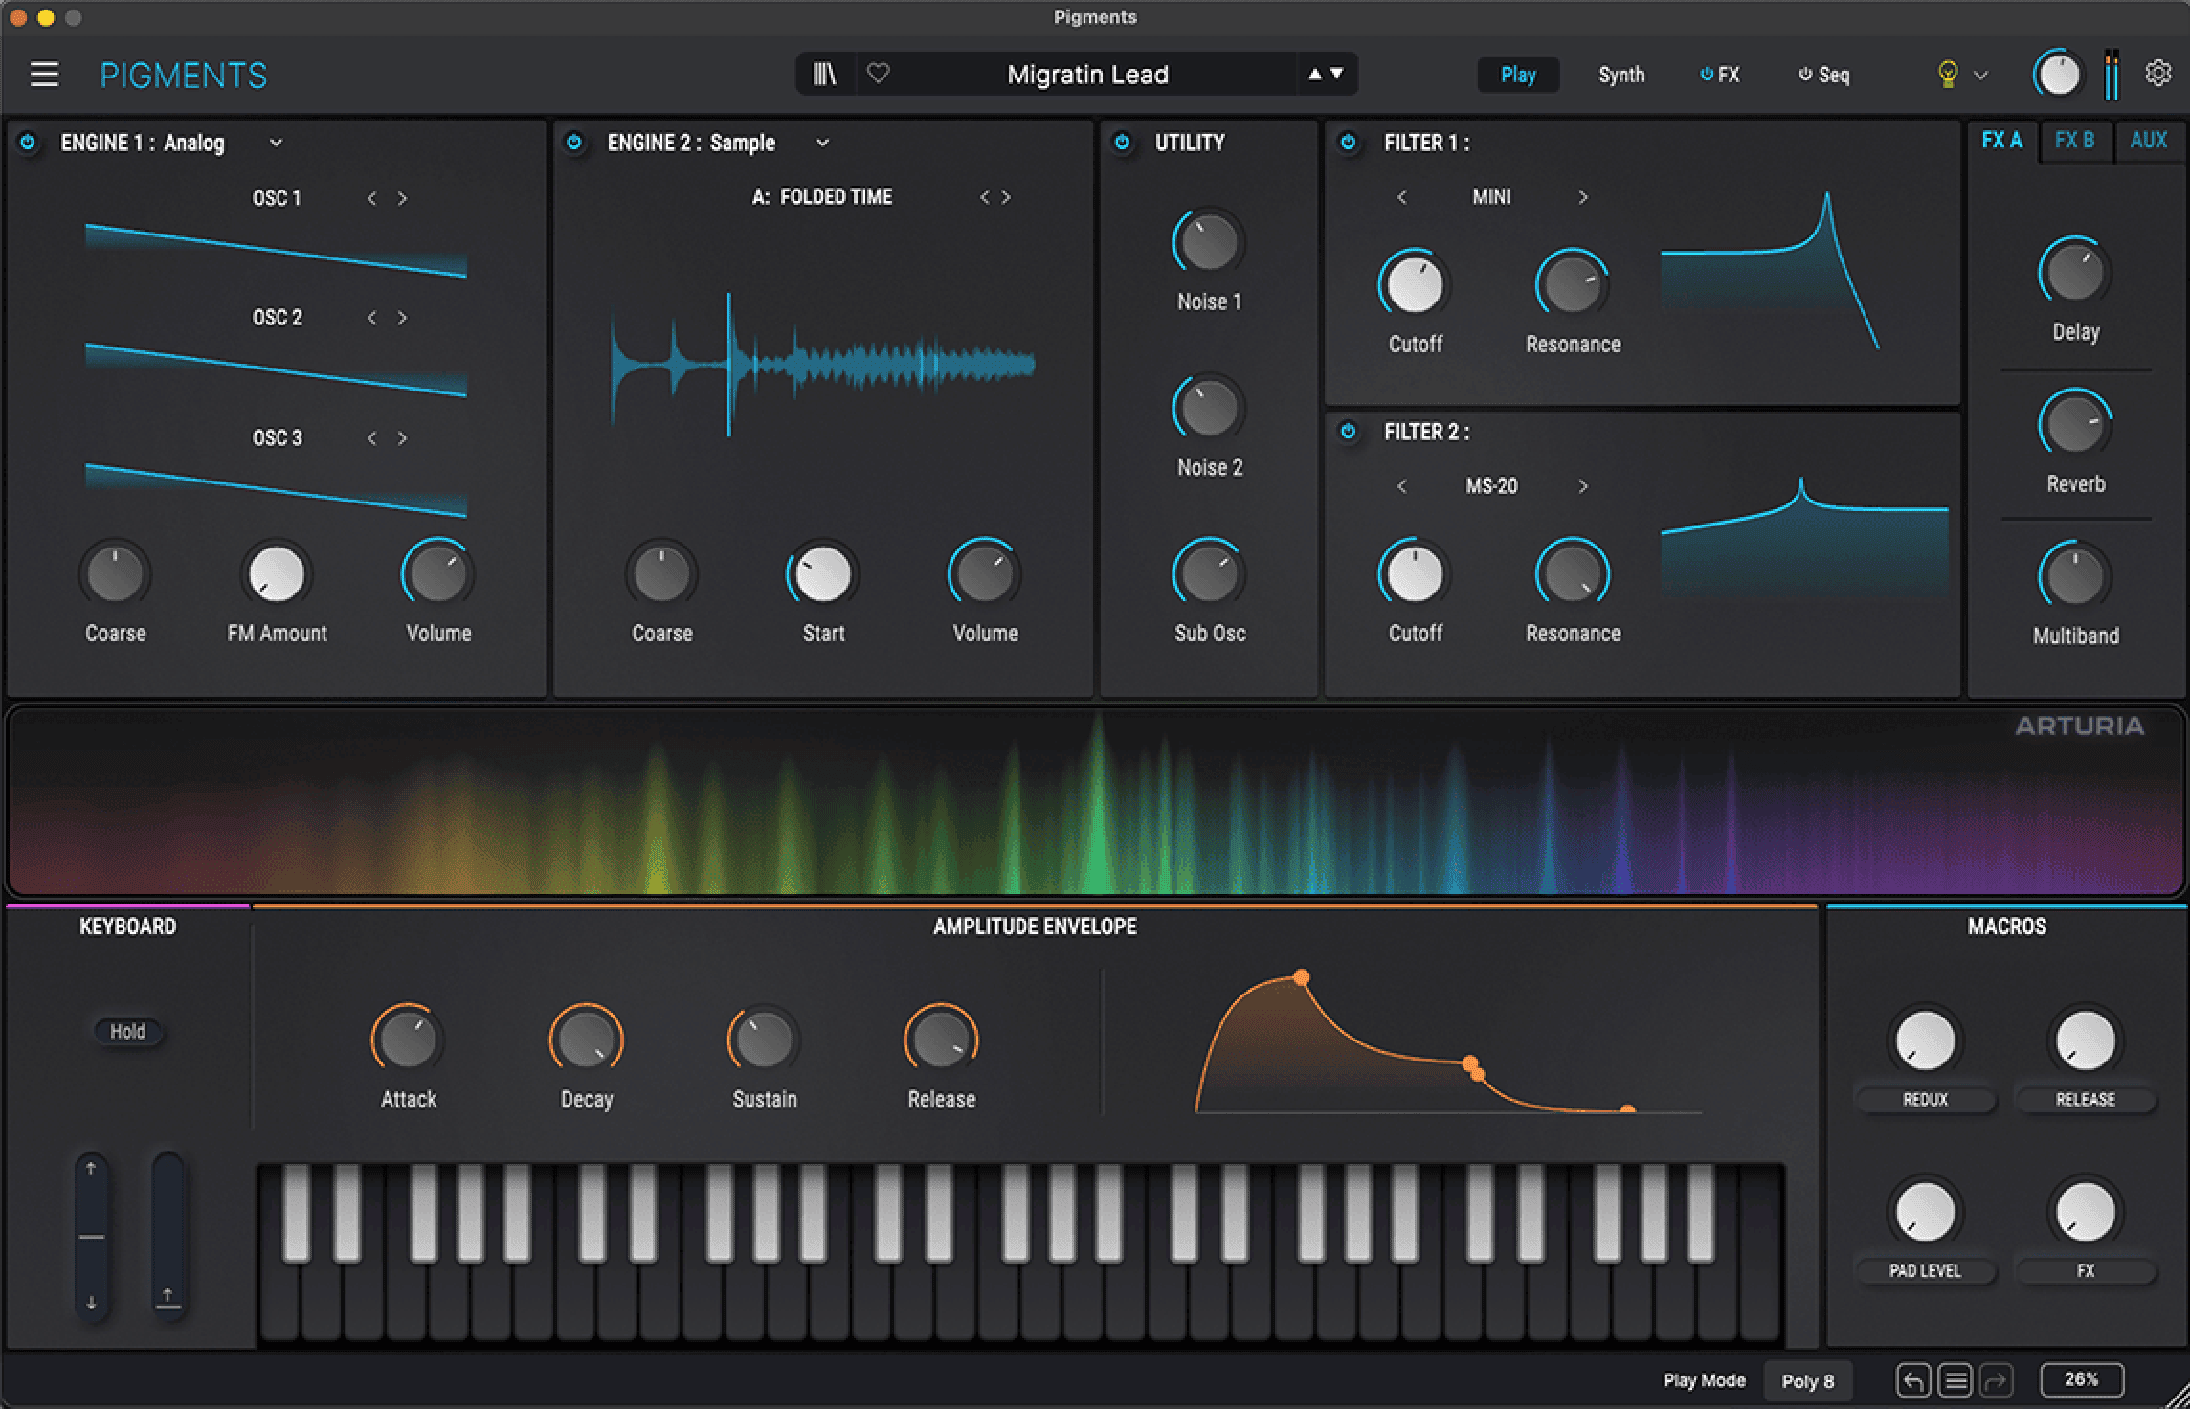Screen dimensions: 2190x1409
Task: Select previous OSC 3 waveform
Action: click(371, 438)
